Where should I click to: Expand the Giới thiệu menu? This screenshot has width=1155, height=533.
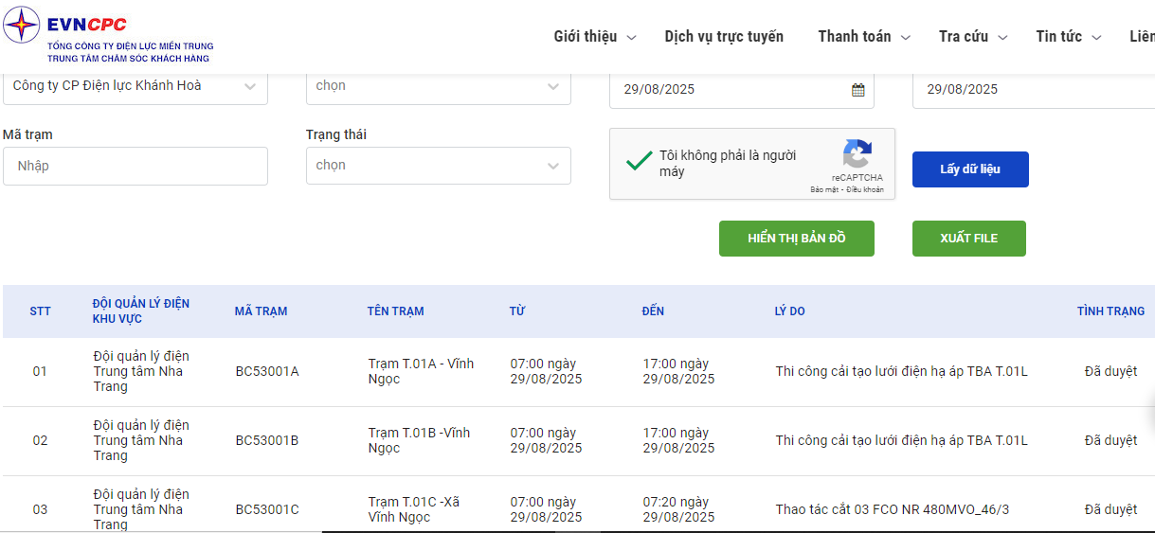pos(595,37)
